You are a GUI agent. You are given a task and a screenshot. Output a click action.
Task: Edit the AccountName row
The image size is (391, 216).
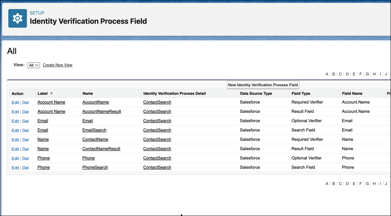click(x=15, y=102)
